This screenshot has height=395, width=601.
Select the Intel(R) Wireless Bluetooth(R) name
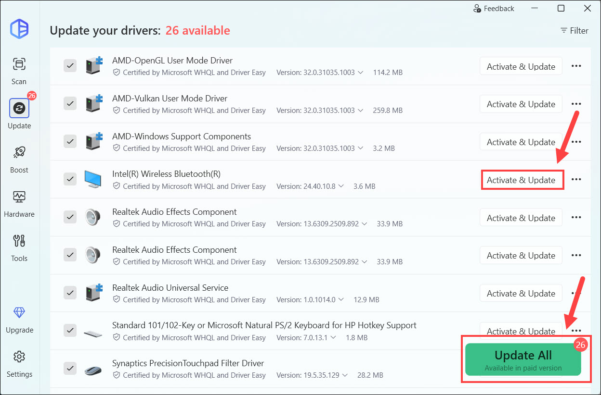[x=166, y=174]
